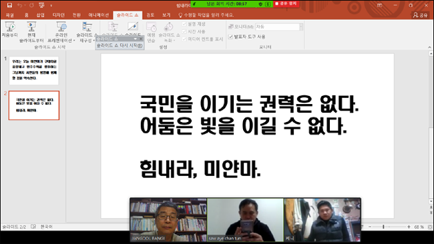Image resolution: width=434 pixels, height=244 pixels.
Task: Open the 디자인 tab
Action: click(58, 15)
